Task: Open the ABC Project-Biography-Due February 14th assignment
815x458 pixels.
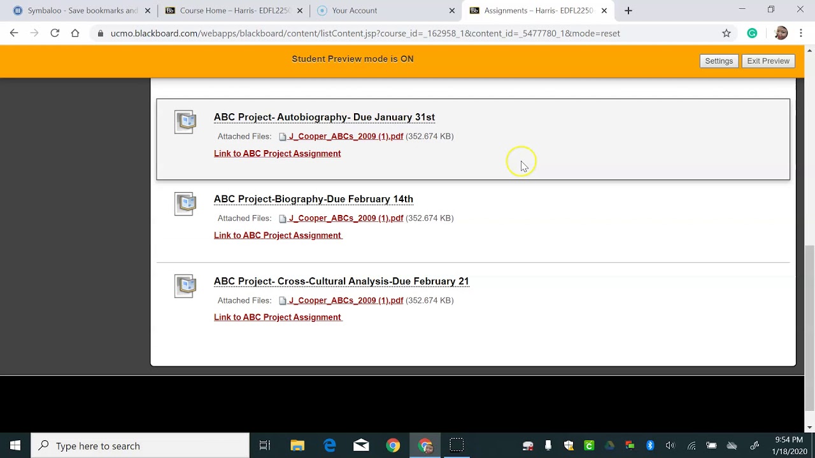Action: pyautogui.click(x=313, y=199)
